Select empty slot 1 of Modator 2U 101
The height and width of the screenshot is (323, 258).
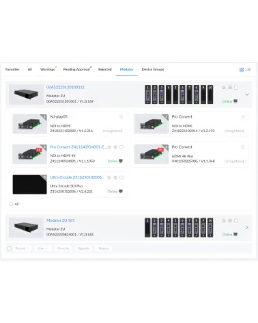tap(147, 228)
